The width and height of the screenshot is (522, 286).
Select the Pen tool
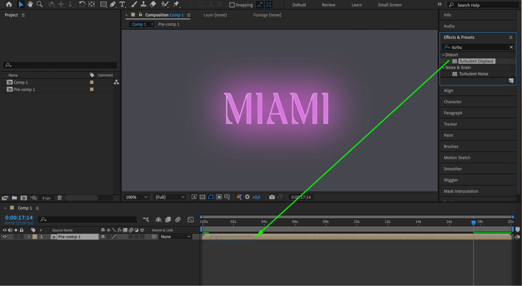pos(113,4)
